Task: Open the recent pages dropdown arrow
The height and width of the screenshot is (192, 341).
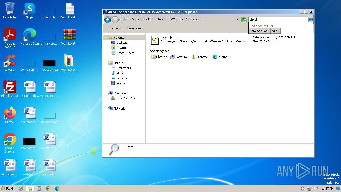Action: (120, 19)
